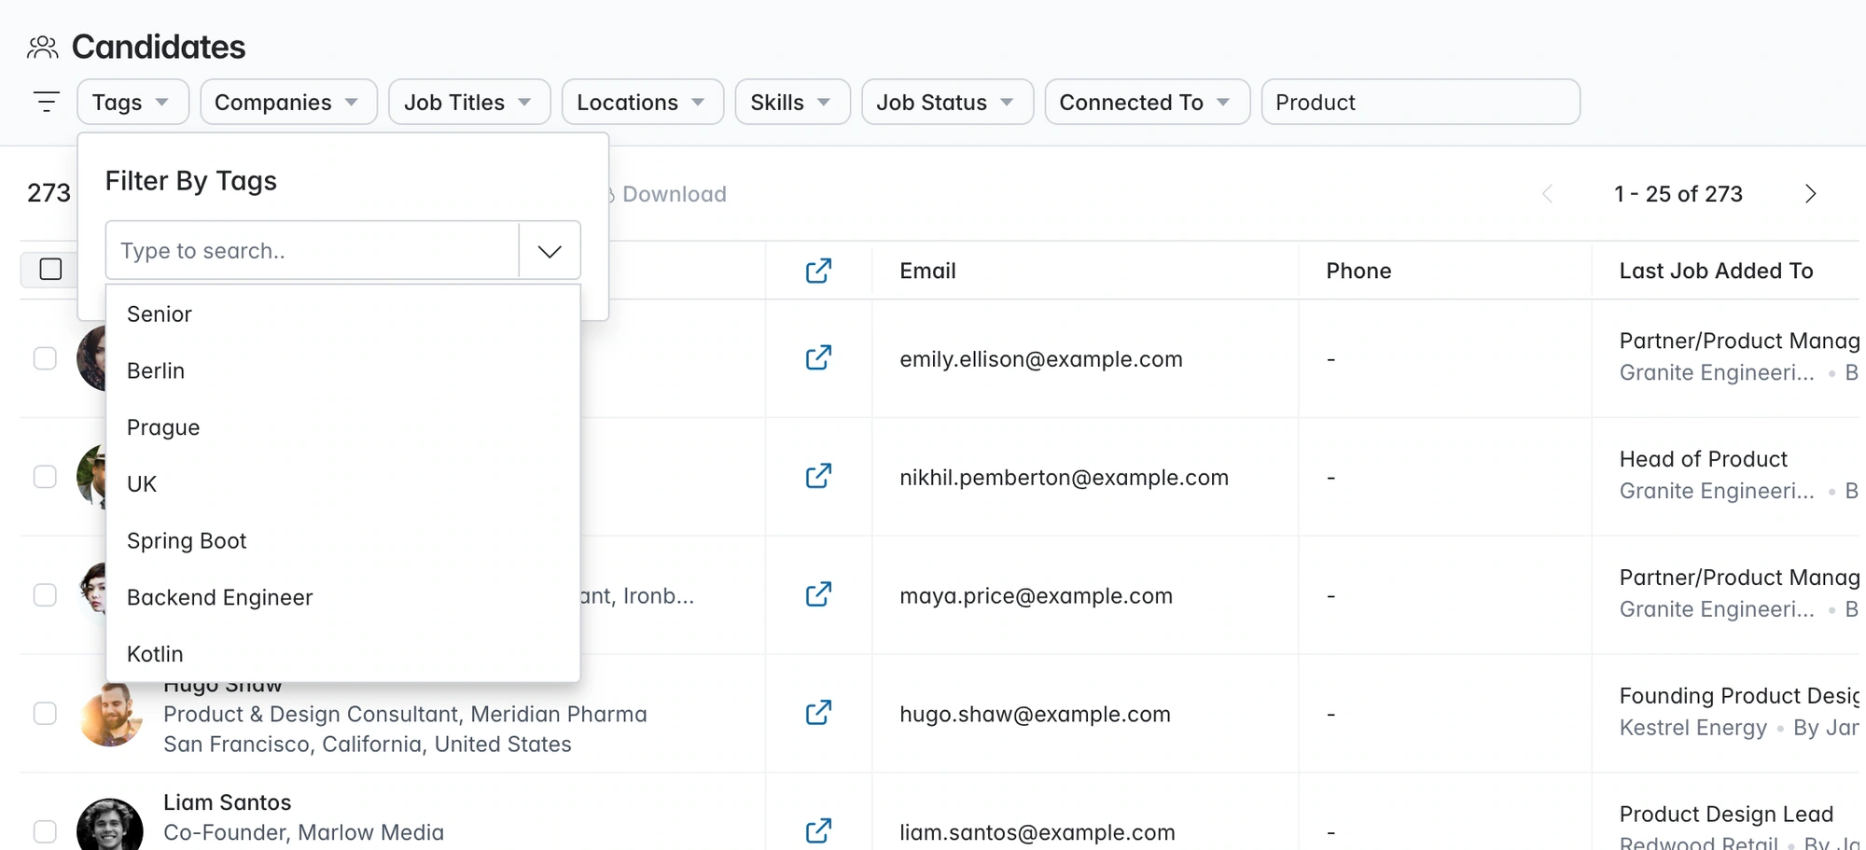Toggle the tag search chevron arrow
This screenshot has width=1866, height=850.
(550, 251)
